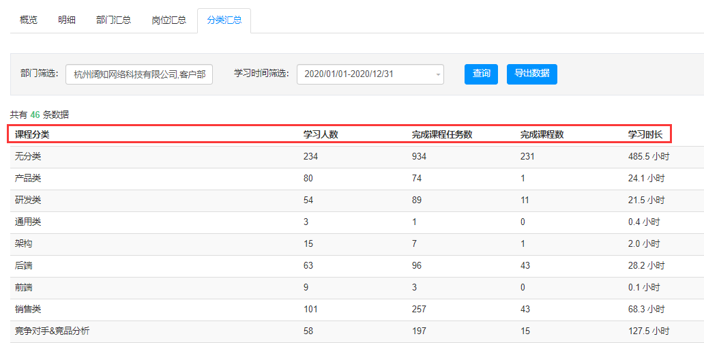704x343 pixels.
Task: Open the 部门汇总 tab
Action: point(114,20)
